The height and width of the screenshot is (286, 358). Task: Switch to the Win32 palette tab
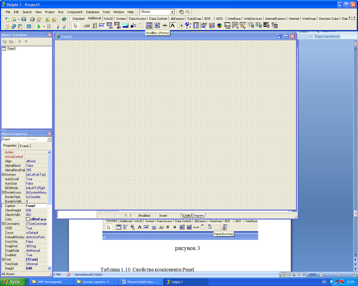click(x=109, y=19)
